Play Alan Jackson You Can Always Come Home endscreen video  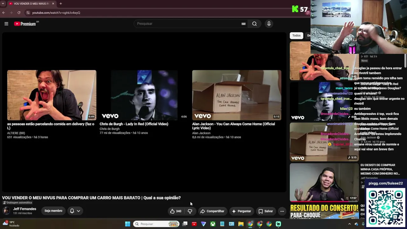click(237, 95)
